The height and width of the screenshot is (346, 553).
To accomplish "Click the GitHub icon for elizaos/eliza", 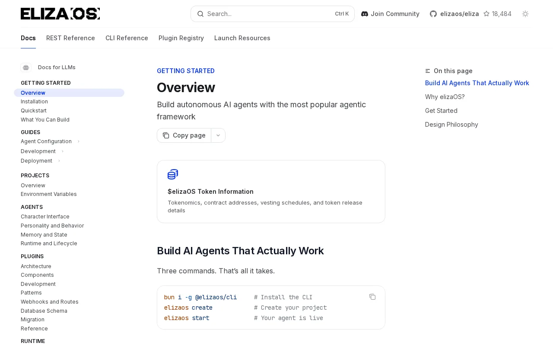I will pos(433,14).
